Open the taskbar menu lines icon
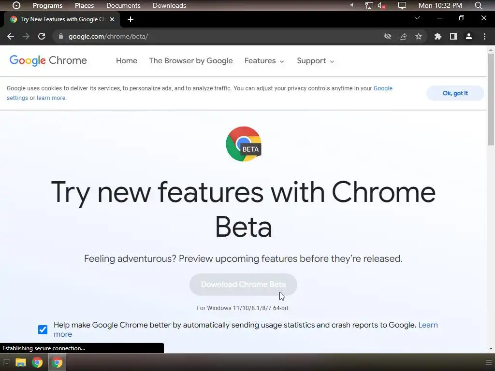This screenshot has width=495, height=371. click(x=488, y=362)
